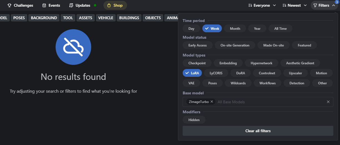Viewport: 340px width, 145px height.
Task: Filter by Checkpoint model type
Action: coord(197,63)
